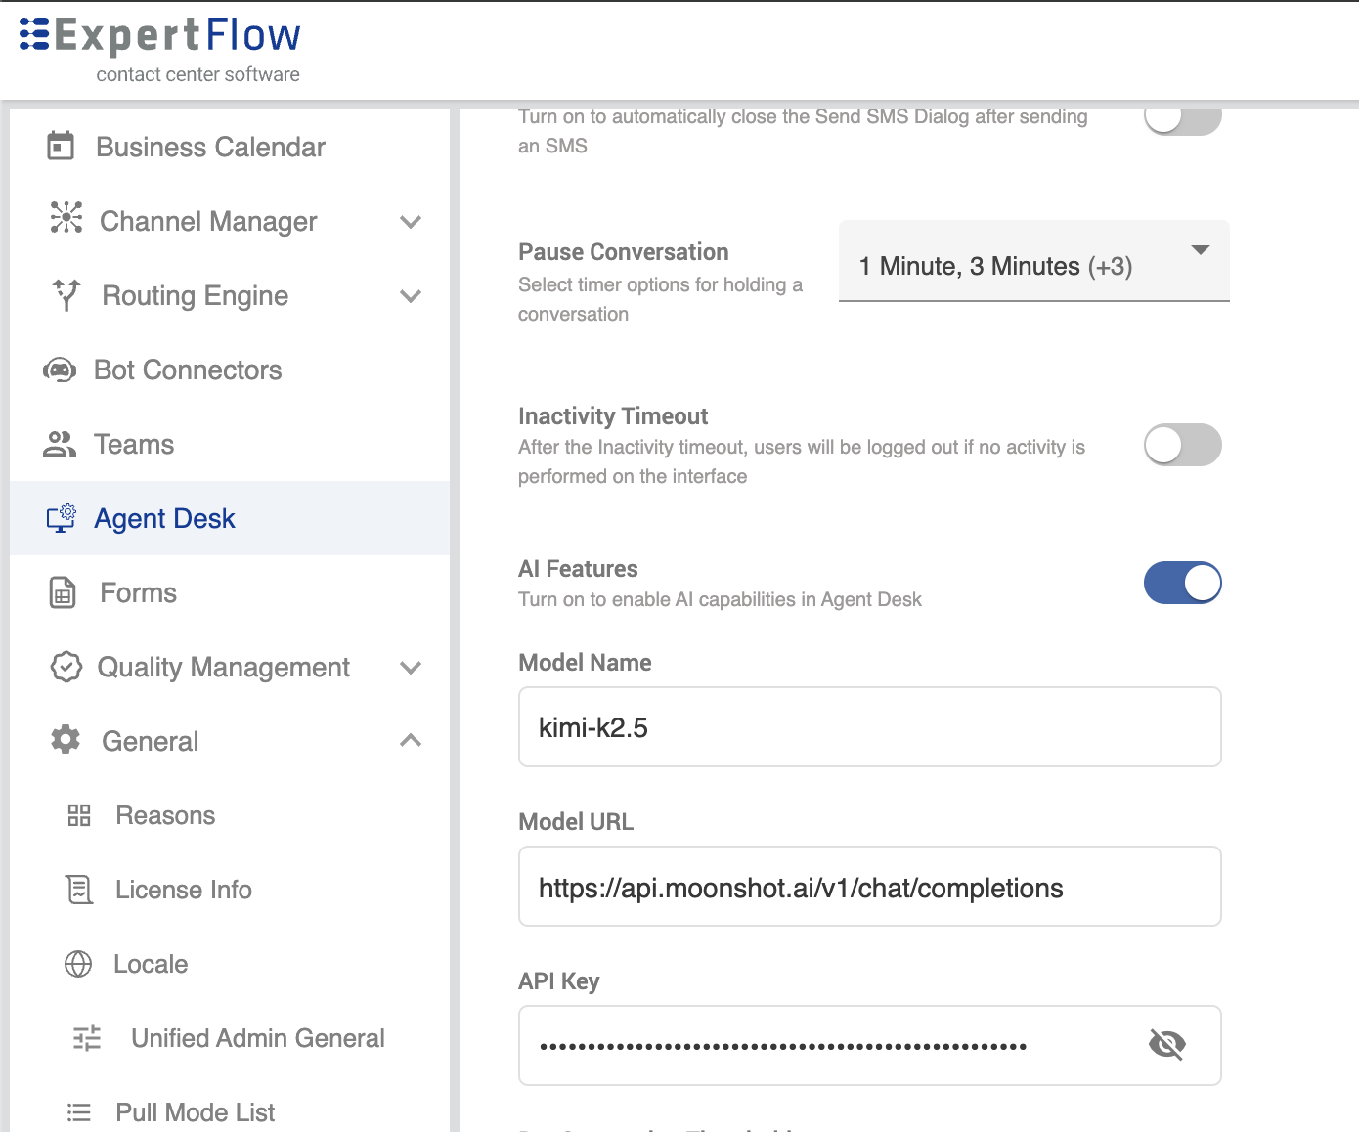
Task: Open Teams menu item
Action: [230, 444]
